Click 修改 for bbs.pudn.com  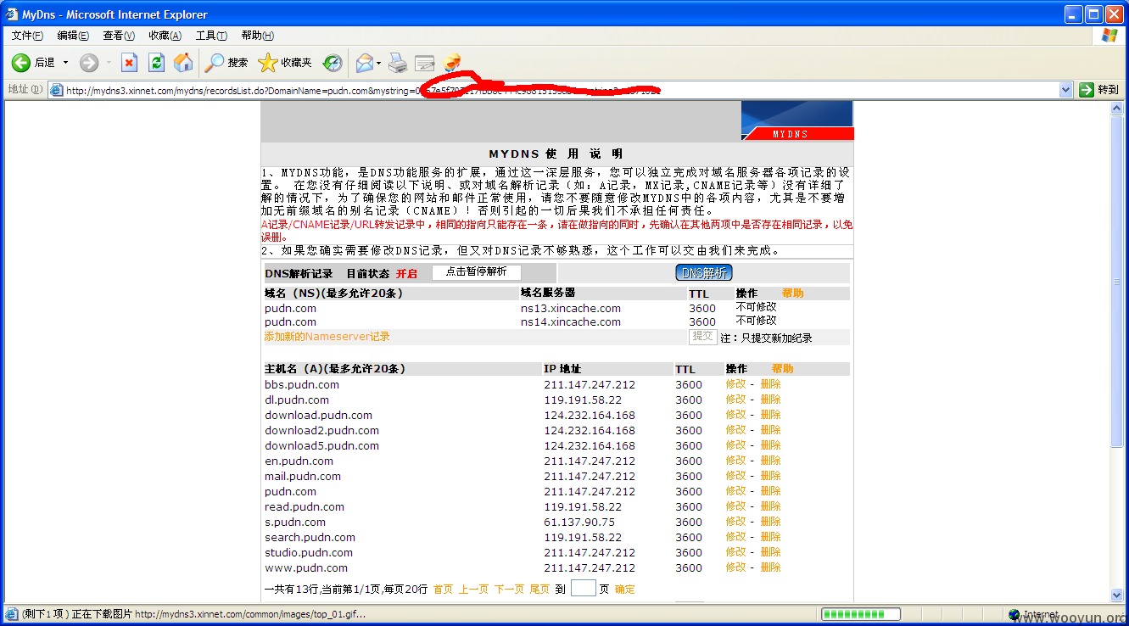(735, 384)
